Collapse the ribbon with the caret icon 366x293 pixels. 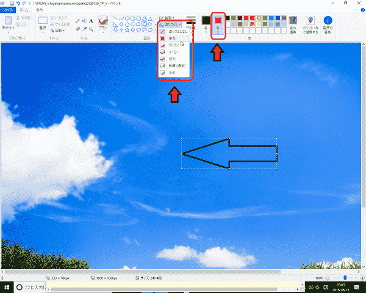[x=356, y=10]
